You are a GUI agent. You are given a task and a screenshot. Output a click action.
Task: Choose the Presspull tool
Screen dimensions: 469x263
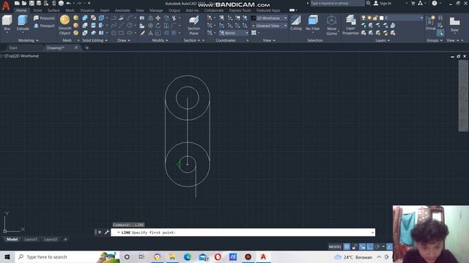tap(44, 26)
